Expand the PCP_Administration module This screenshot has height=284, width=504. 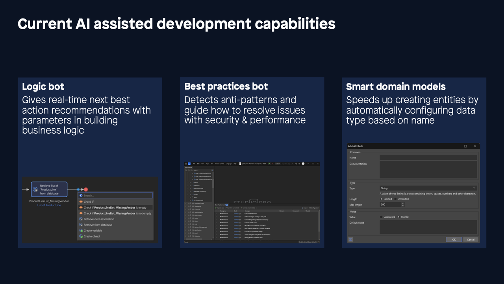pos(186,212)
